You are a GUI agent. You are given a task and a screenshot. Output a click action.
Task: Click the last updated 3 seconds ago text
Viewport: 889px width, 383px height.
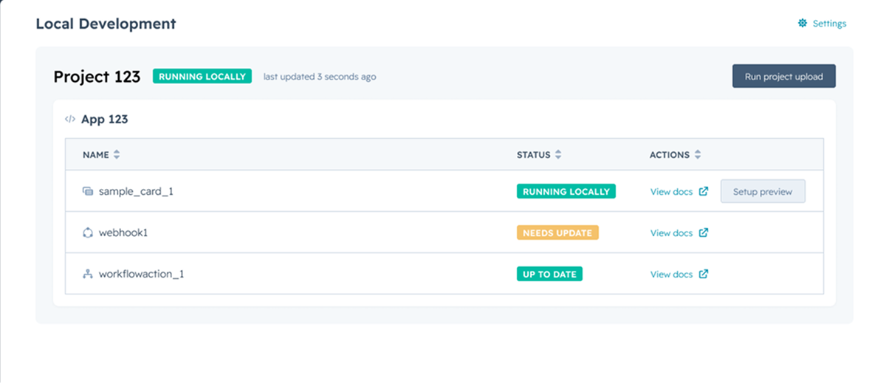pyautogui.click(x=320, y=76)
